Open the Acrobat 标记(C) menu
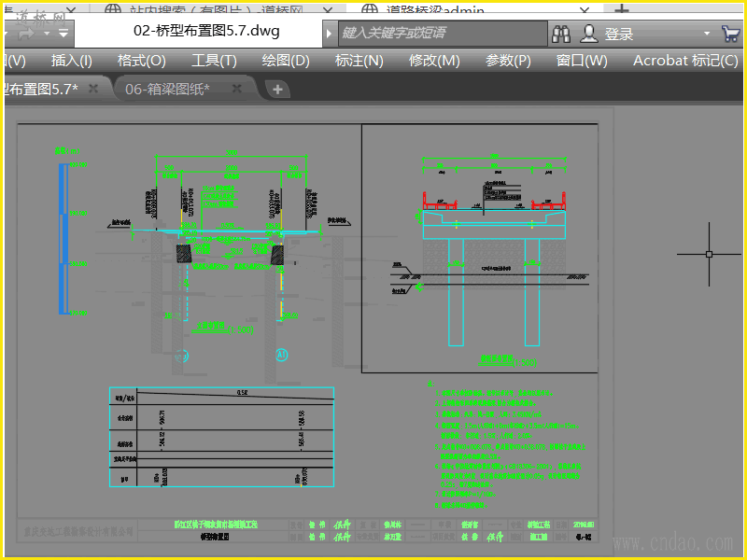The width and height of the screenshot is (747, 560). coord(685,61)
